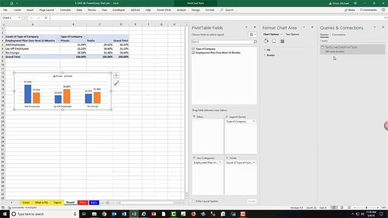
Task: Open Employment Plan Over Next 12 Months filter dropdown
Action: [58, 41]
